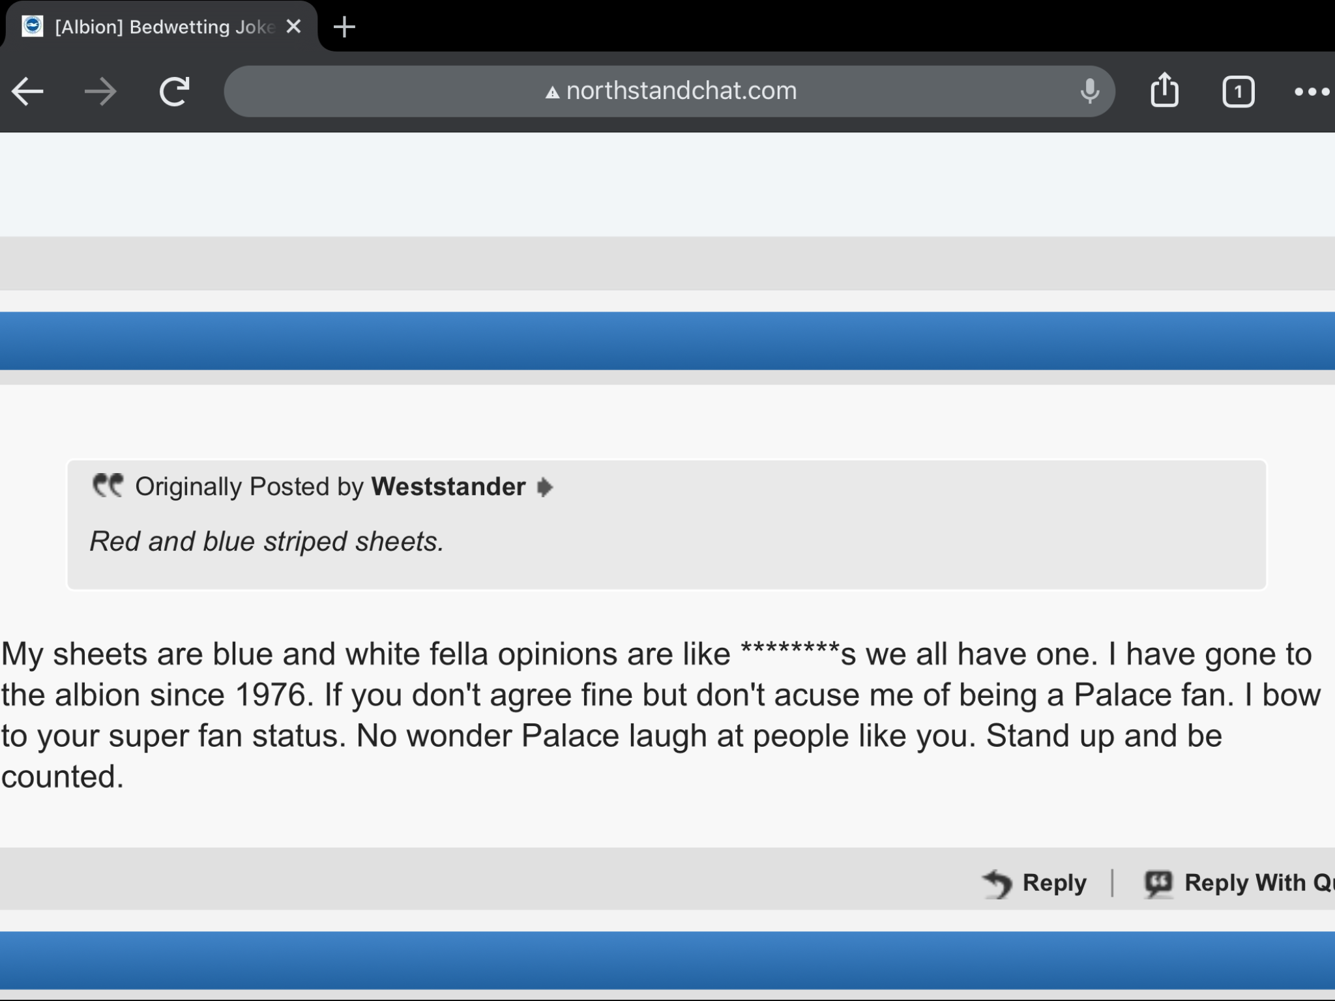Go back with the browser back arrow
1335x1001 pixels.
coord(27,91)
